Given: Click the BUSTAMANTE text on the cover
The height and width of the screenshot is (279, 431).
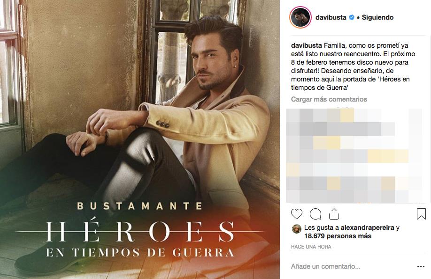Looking at the screenshot, I should pyautogui.click(x=140, y=206).
